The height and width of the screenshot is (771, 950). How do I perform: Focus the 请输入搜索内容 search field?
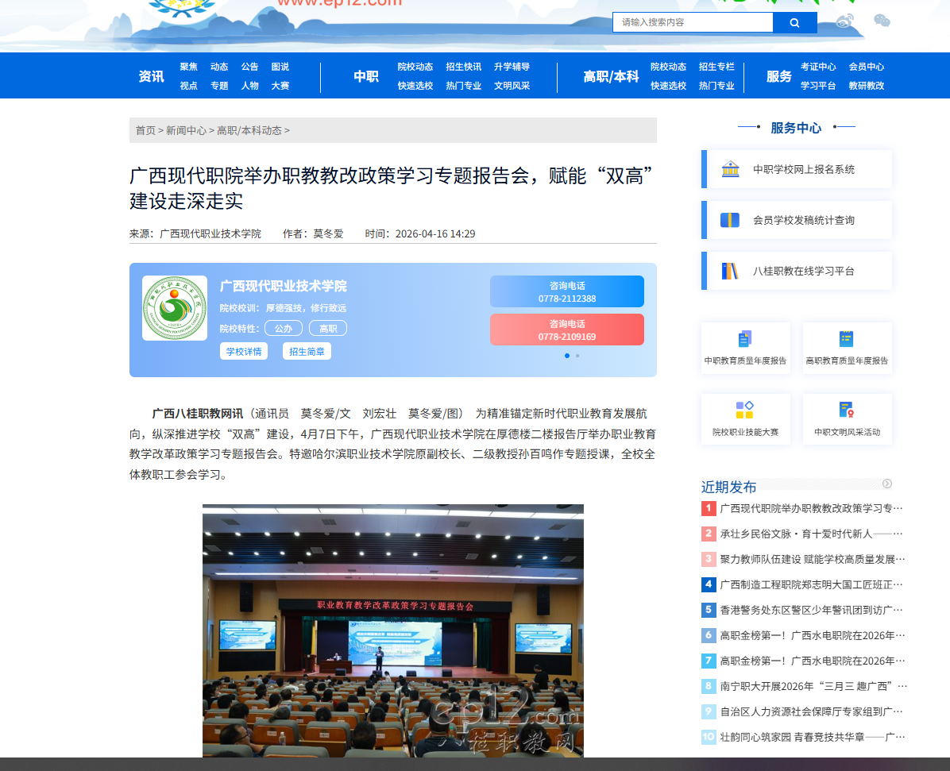click(693, 22)
